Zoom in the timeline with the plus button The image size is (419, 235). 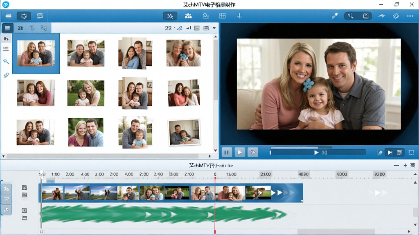(x=405, y=166)
